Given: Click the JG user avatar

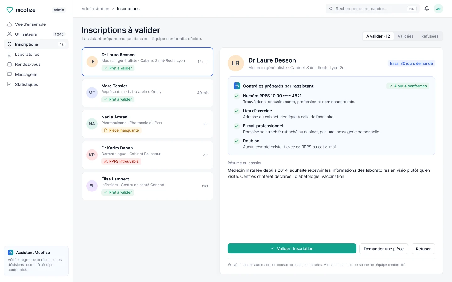Looking at the screenshot, I should [x=438, y=9].
